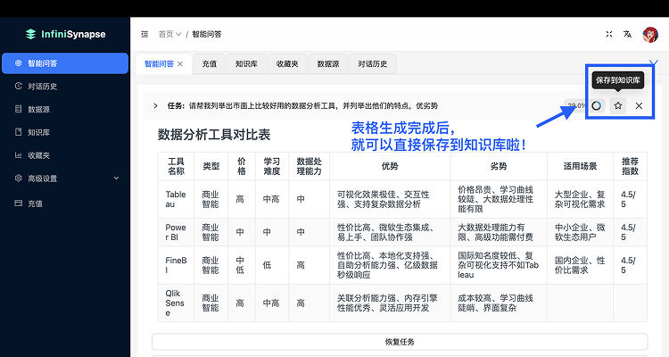This screenshot has width=669, height=357.
Task: Click the 推荐指数 column header
Action: tap(630, 166)
